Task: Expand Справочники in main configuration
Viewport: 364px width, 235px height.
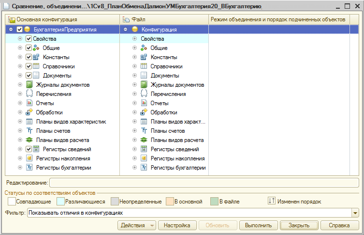Action: (20, 66)
